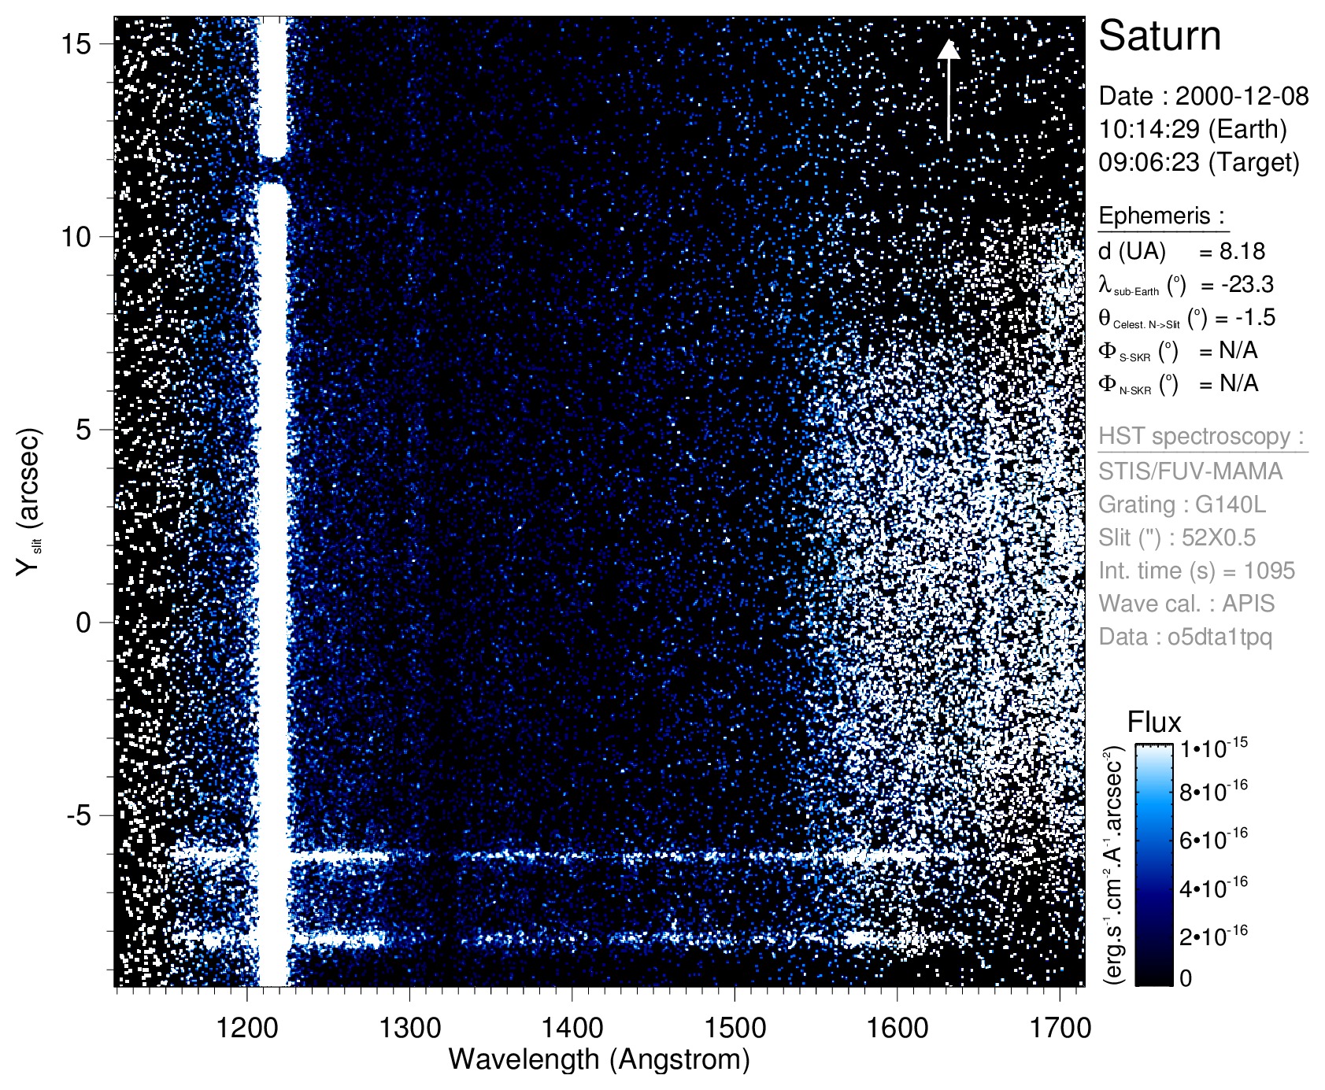
Task: Click the 'Int. time (s) = 1095' text
Action: click(x=1196, y=571)
